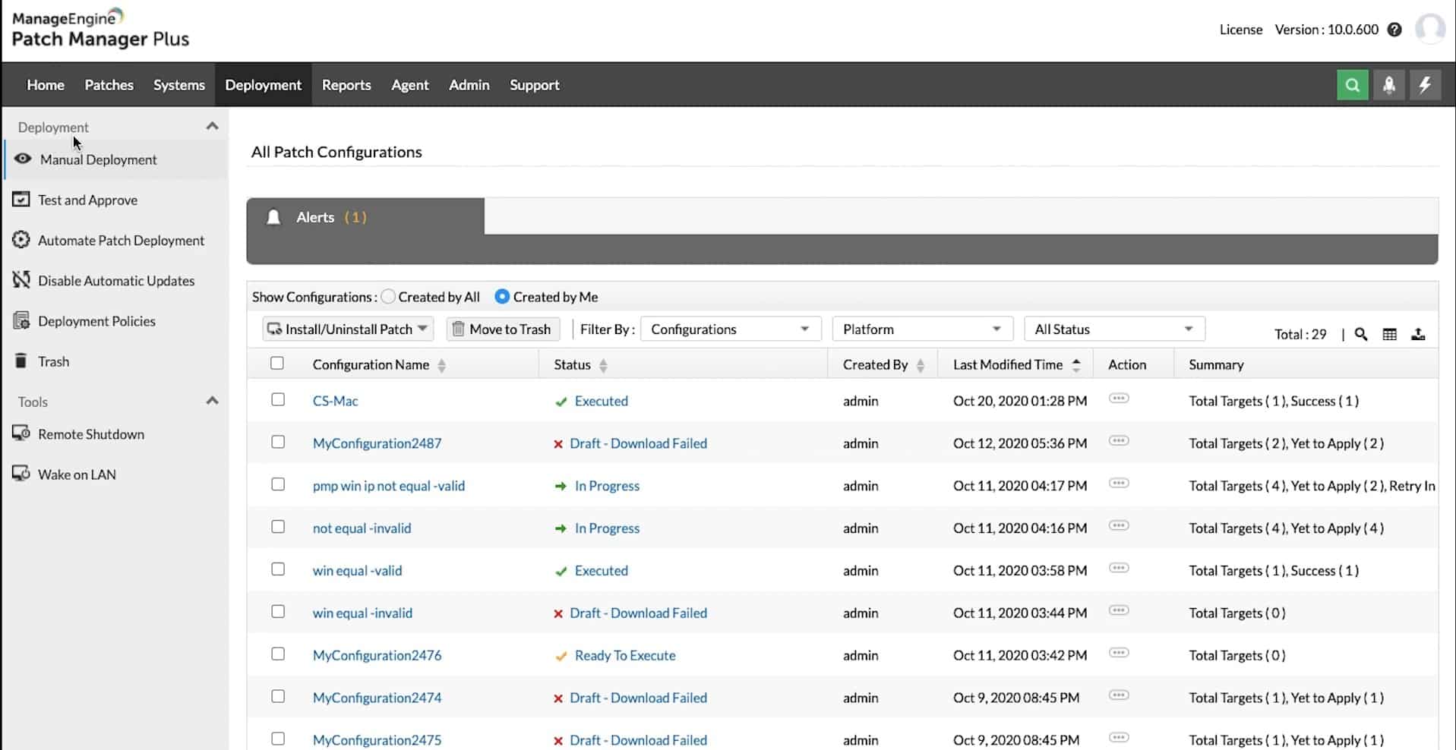Sort by Last Modified Time arrow
Screen dimensions: 1456x750
(1076, 365)
